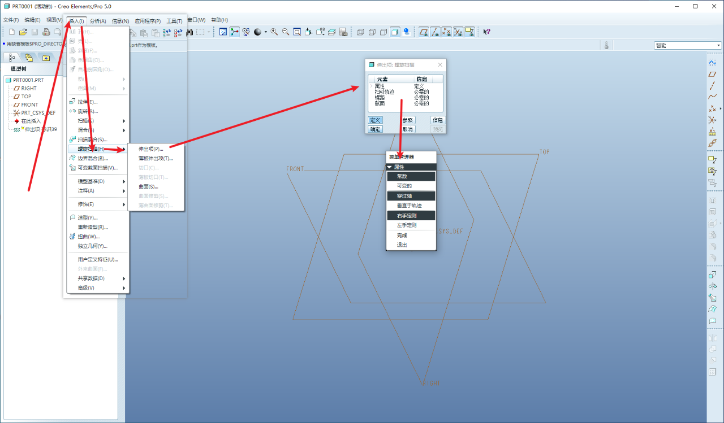Screen dimensions: 724x423
Task: Open the 智能 selection filter dropdown
Action: coord(687,45)
